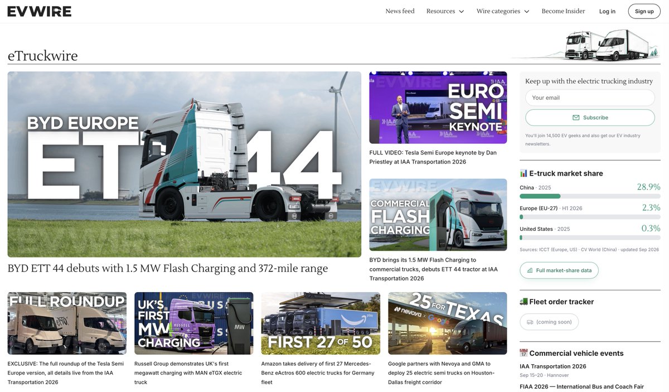Click the United States market share bar
The image size is (669, 392).
[x=590, y=238]
